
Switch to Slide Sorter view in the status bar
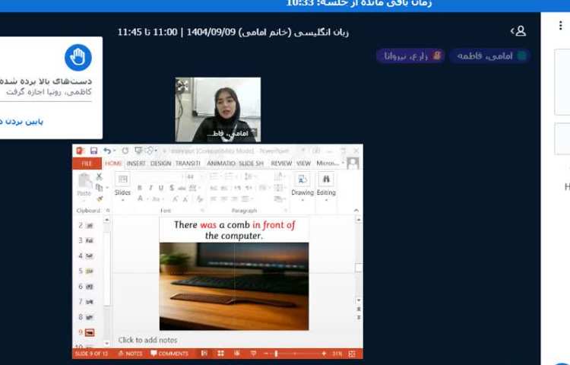tap(220, 354)
